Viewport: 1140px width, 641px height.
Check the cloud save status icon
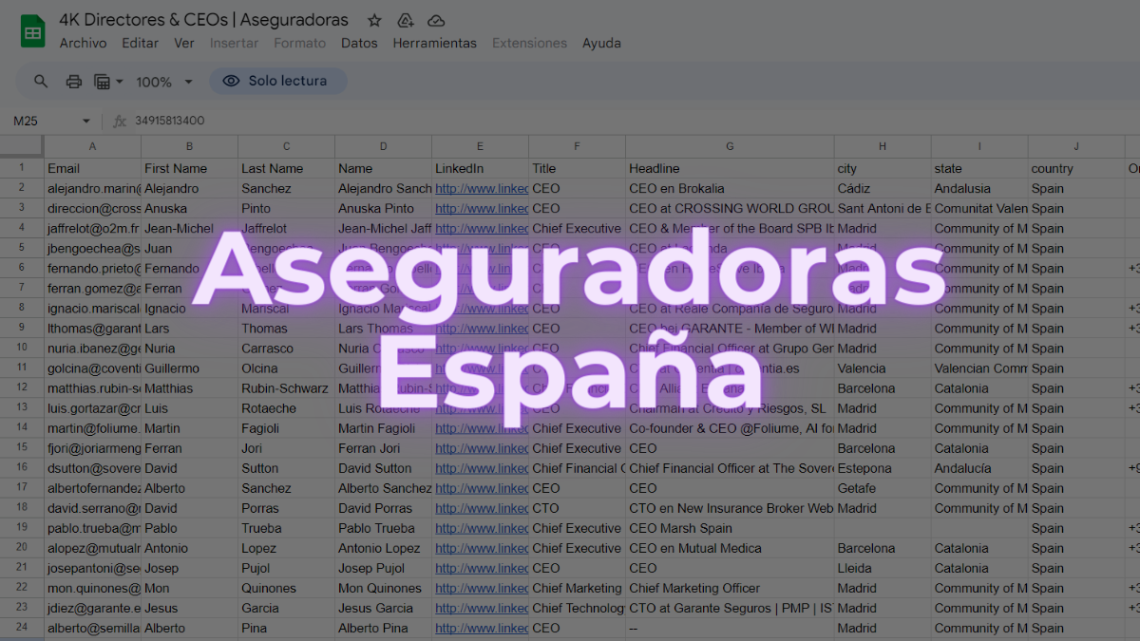(436, 20)
